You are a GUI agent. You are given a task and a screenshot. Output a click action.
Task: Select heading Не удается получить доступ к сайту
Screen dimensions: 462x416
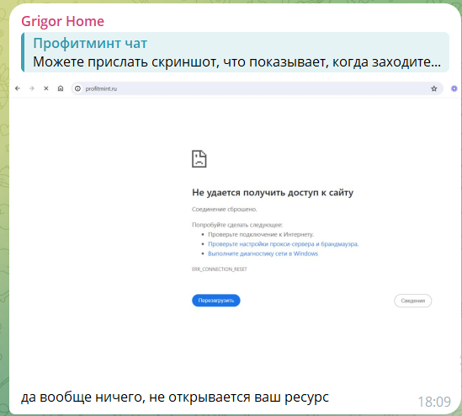coord(273,193)
